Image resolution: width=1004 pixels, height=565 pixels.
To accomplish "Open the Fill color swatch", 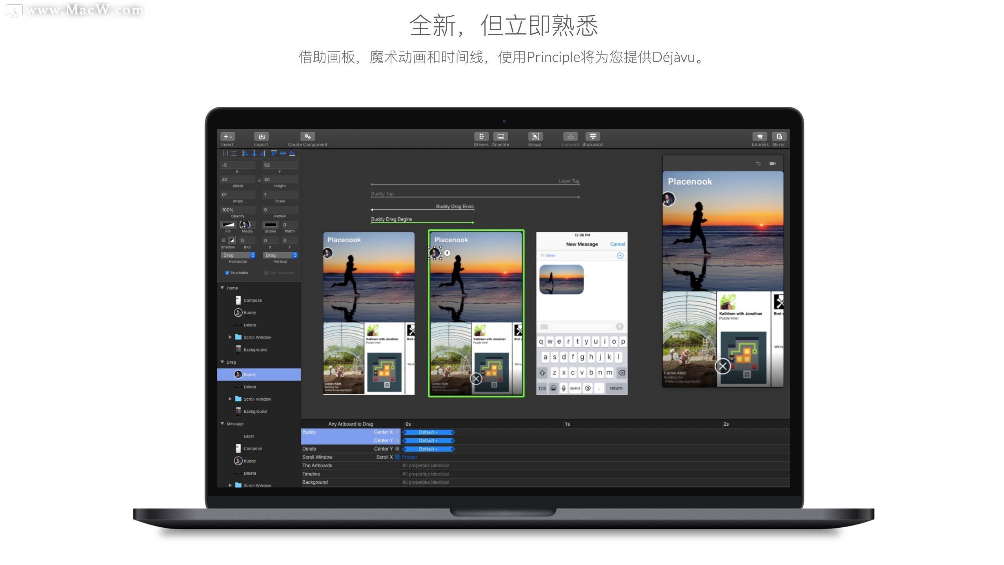I will [228, 225].
